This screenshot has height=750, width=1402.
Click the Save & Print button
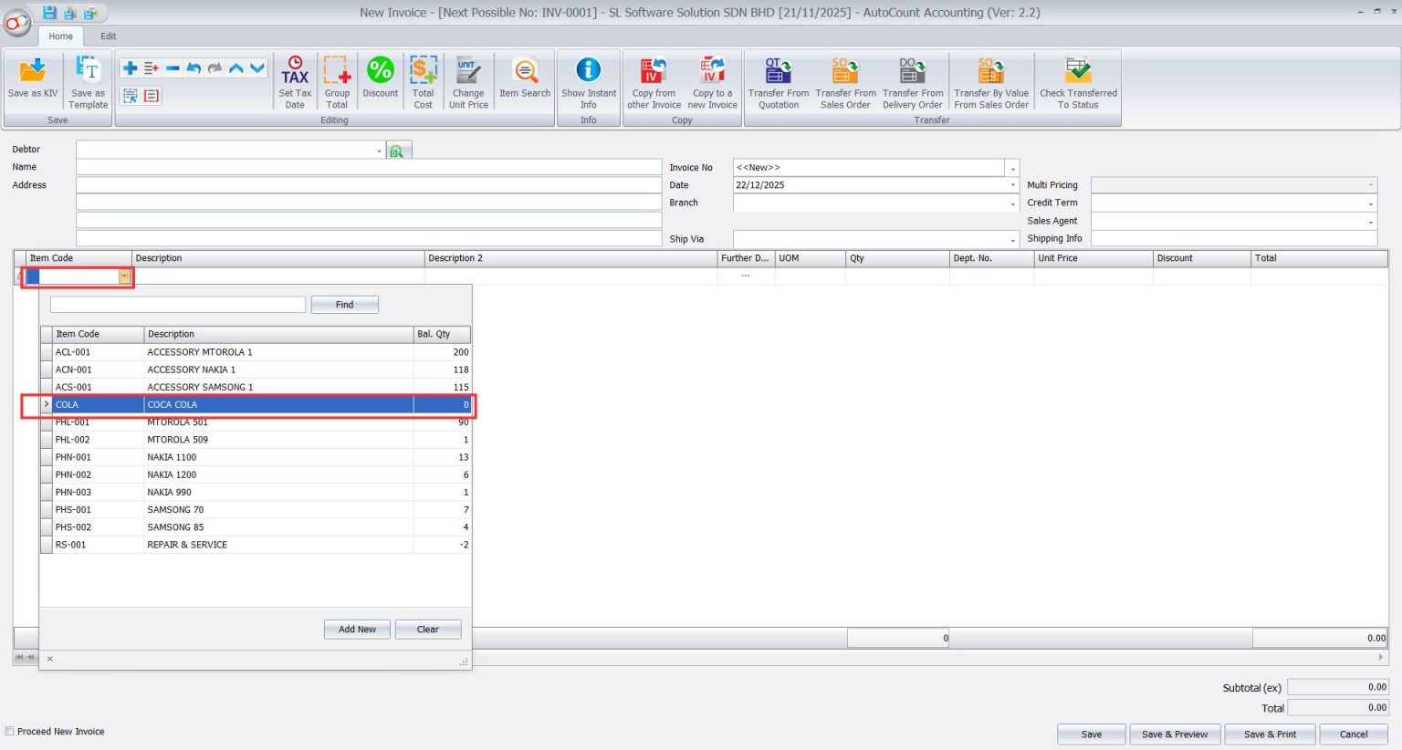(x=1270, y=734)
